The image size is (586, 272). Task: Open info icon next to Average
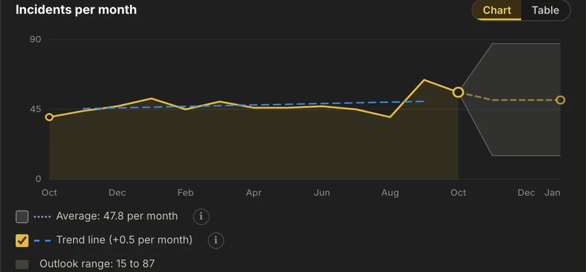201,216
